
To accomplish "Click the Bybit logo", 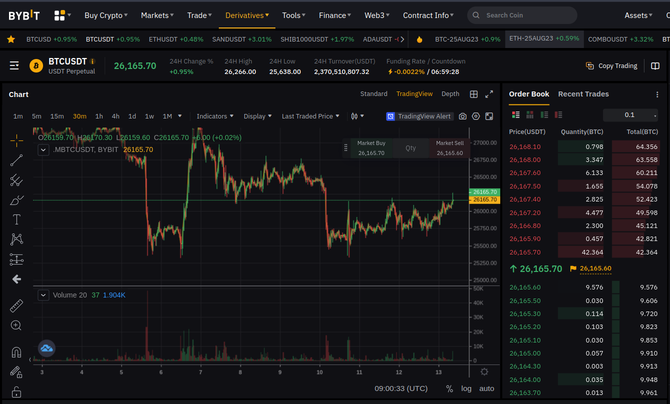I will (24, 15).
